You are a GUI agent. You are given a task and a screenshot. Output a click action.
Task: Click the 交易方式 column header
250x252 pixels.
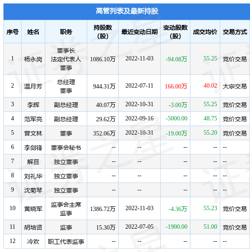235,32
